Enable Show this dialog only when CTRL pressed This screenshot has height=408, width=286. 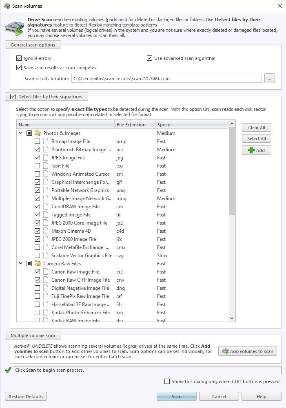[167, 381]
